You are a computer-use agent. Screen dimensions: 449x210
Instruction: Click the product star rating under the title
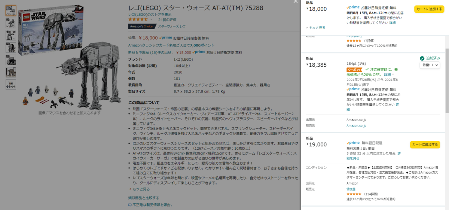point(138,19)
